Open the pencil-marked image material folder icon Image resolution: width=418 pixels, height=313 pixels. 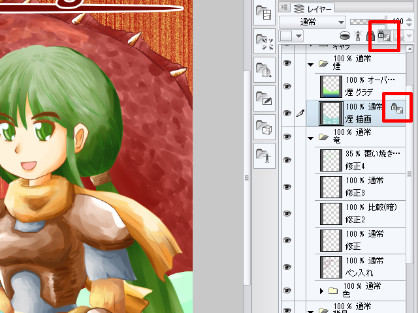pyautogui.click(x=264, y=98)
